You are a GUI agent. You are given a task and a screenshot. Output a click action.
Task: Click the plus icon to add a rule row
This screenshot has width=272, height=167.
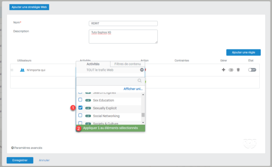point(223,70)
